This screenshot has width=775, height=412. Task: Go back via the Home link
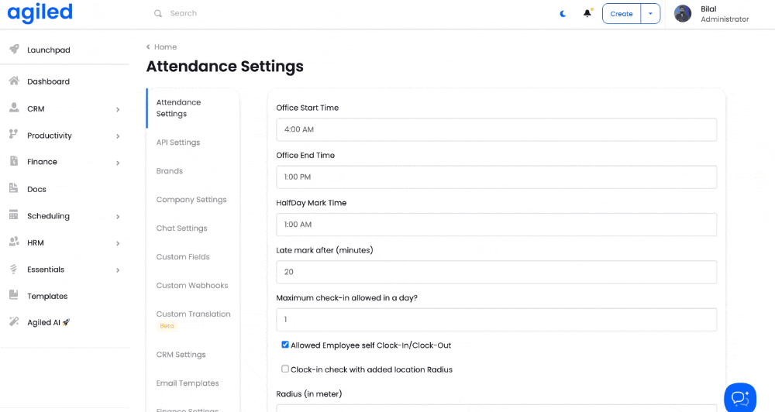[x=164, y=47]
